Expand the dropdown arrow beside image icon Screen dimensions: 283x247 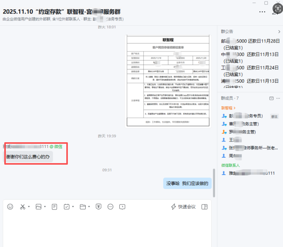click(x=45, y=207)
